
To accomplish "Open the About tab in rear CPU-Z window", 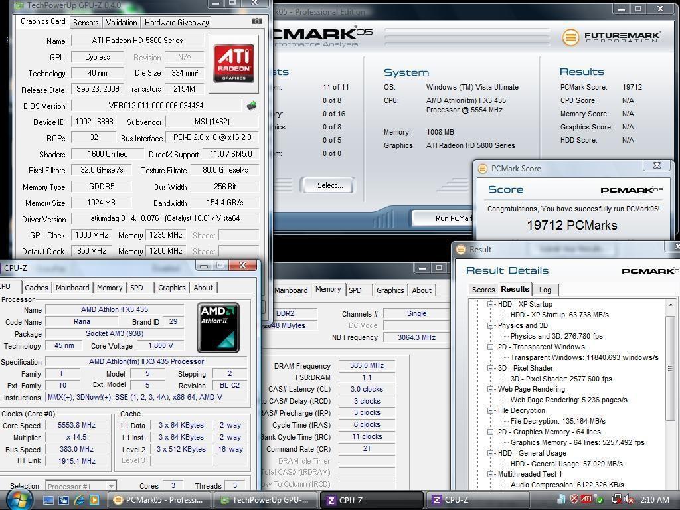I will (x=422, y=290).
